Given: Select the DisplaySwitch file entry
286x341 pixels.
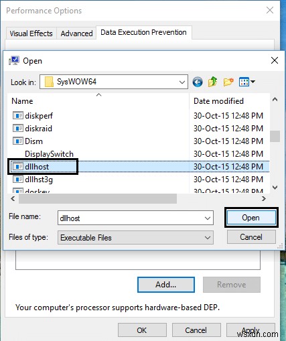Looking at the screenshot, I should click(x=49, y=154).
